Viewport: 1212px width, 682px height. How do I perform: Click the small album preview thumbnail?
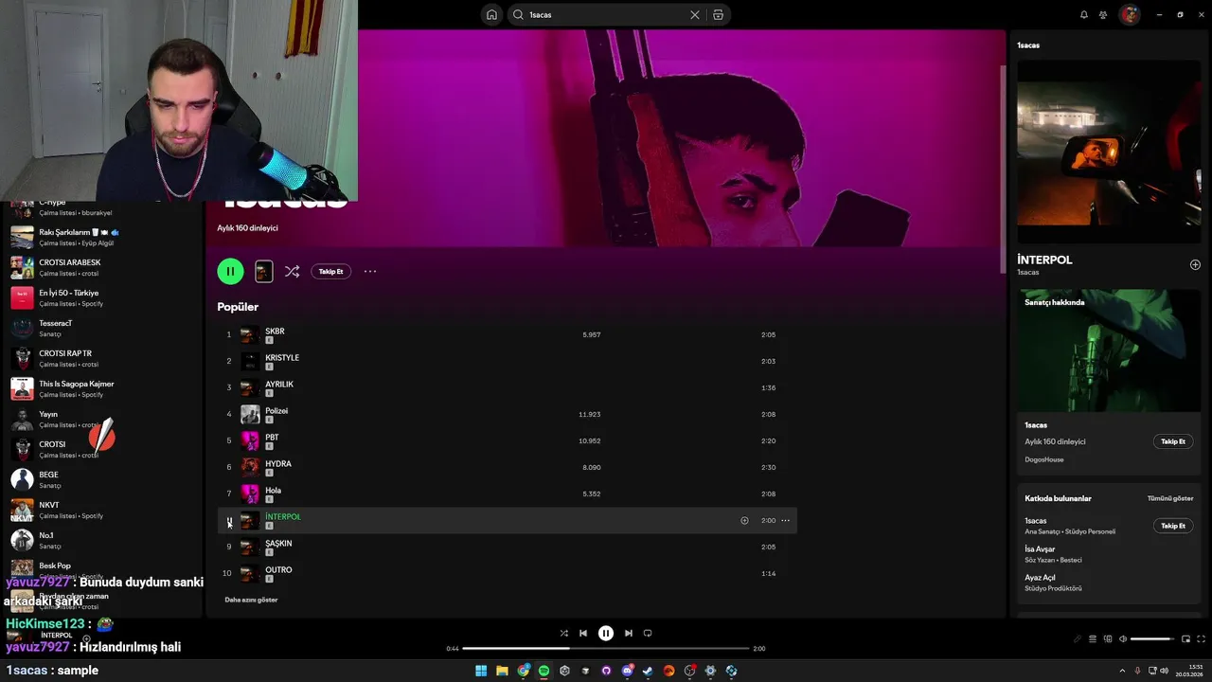(x=264, y=271)
